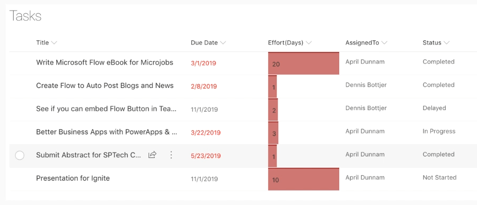Click the Delayed status cell

click(435, 108)
